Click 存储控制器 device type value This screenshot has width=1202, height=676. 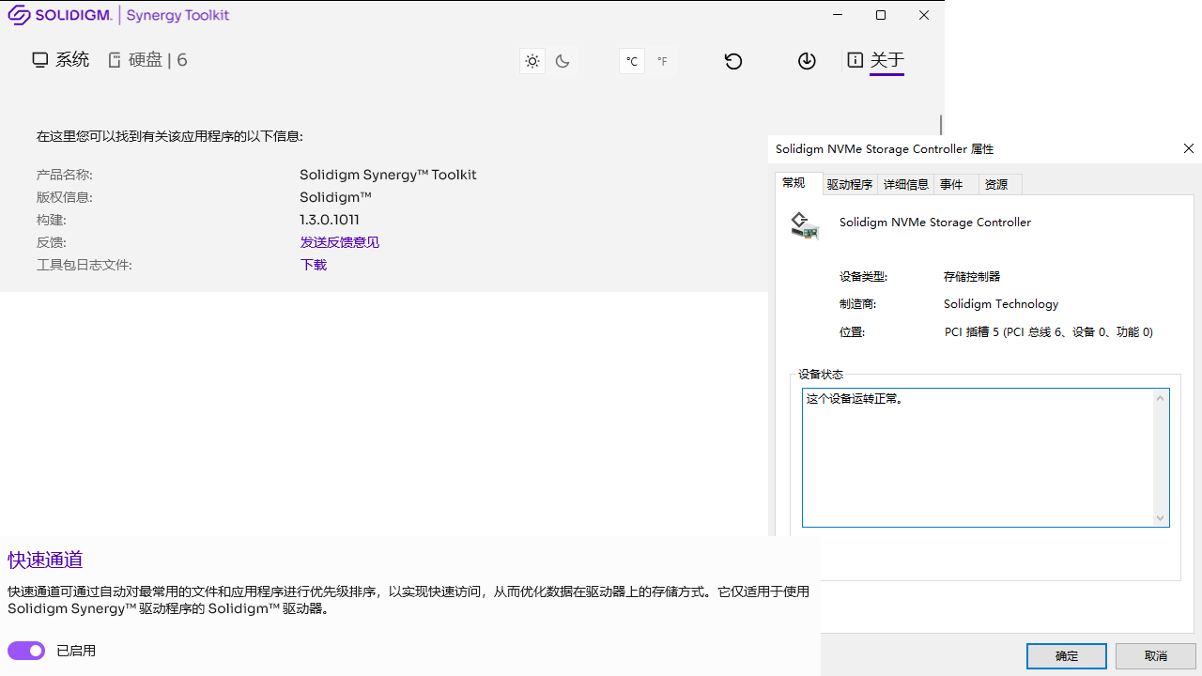[x=972, y=277]
